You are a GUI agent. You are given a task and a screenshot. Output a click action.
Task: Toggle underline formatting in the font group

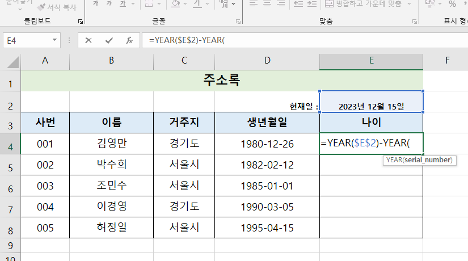[123, 3]
